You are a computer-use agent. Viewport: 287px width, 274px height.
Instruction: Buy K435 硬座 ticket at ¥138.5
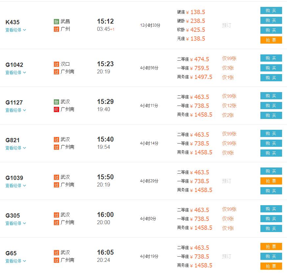coord(271,10)
